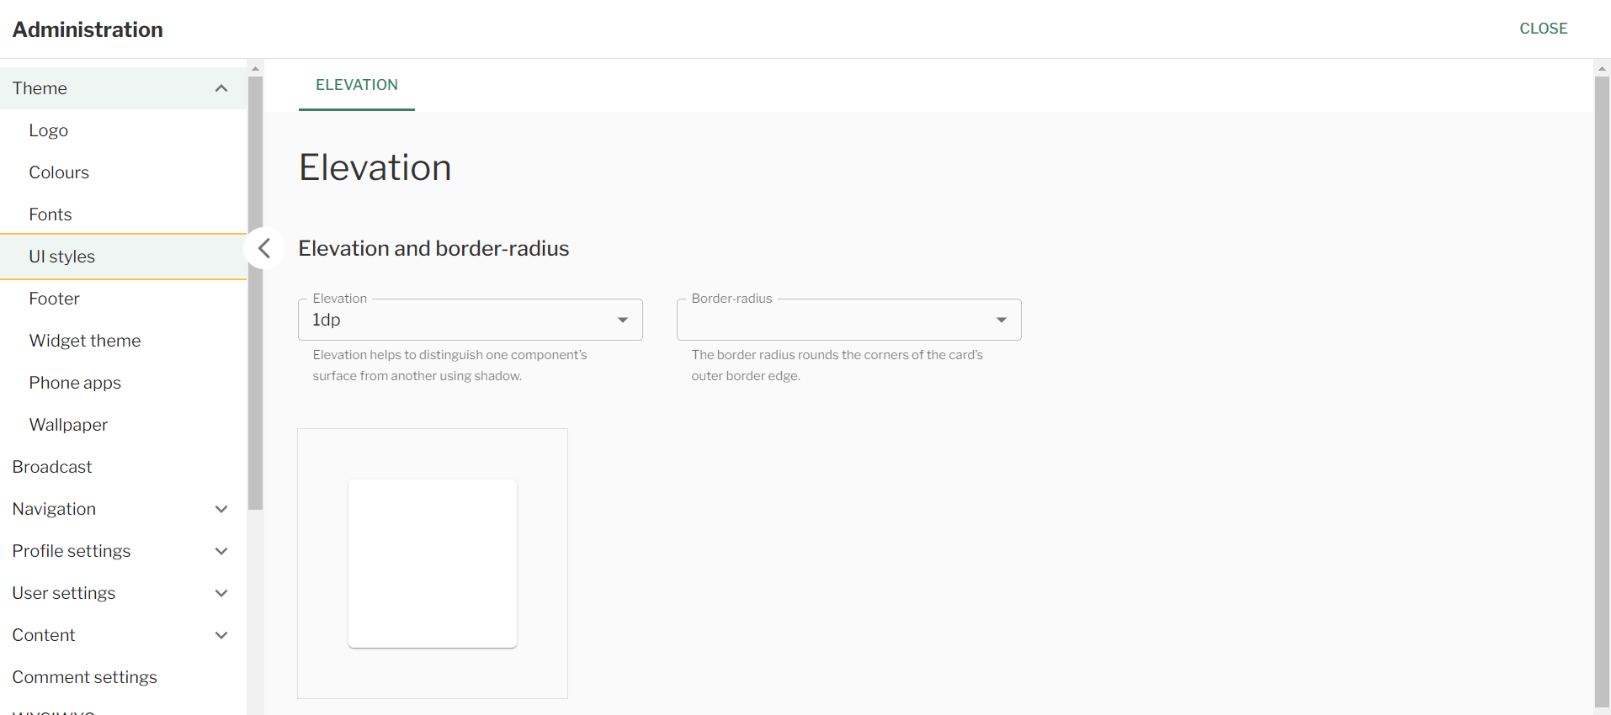Switch to the ELEVATION tab
1611x715 pixels.
tap(357, 85)
